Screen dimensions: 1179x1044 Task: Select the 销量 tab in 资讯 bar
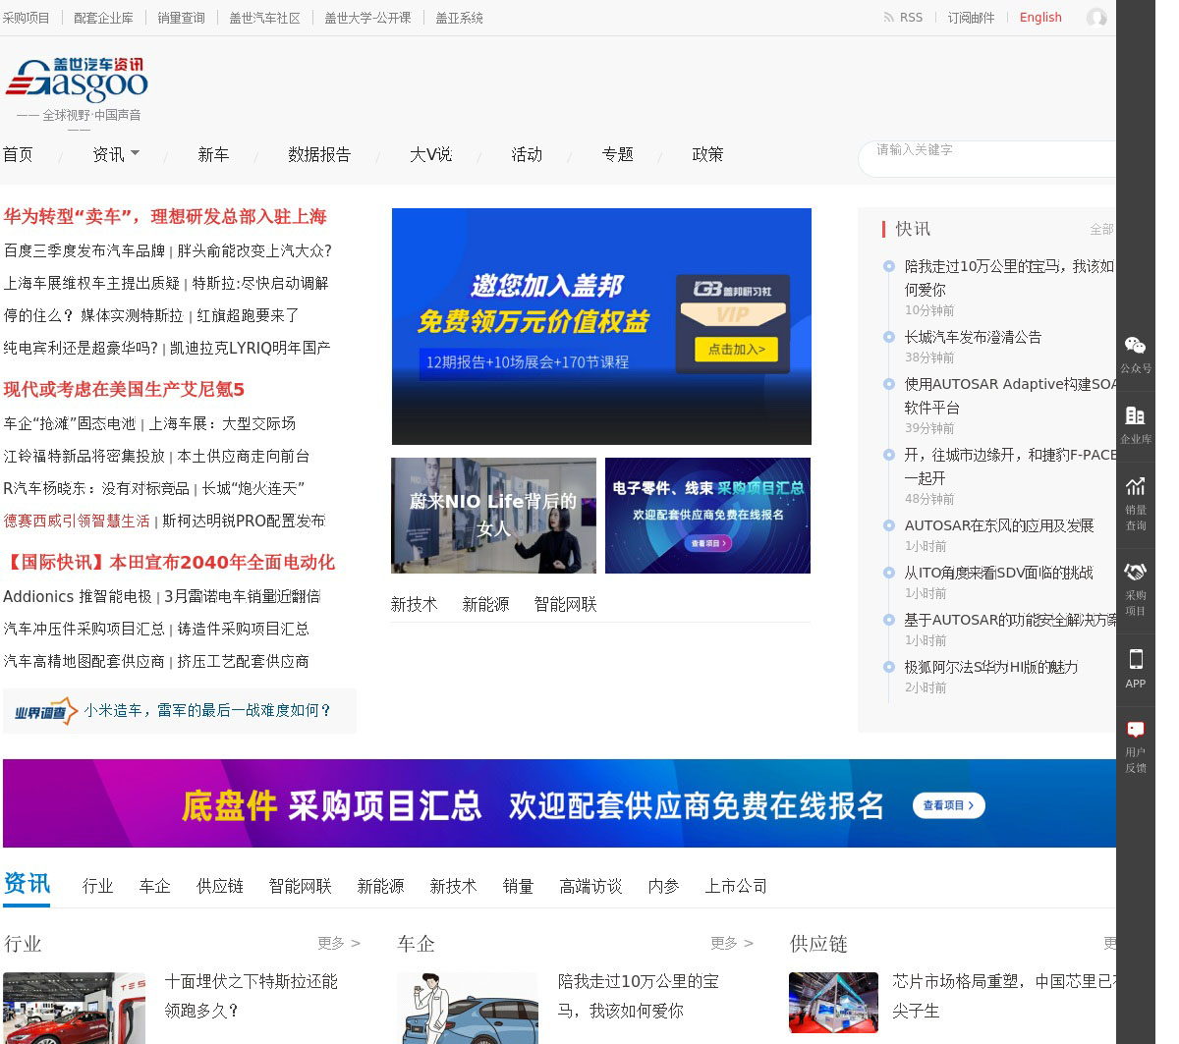coord(518,886)
